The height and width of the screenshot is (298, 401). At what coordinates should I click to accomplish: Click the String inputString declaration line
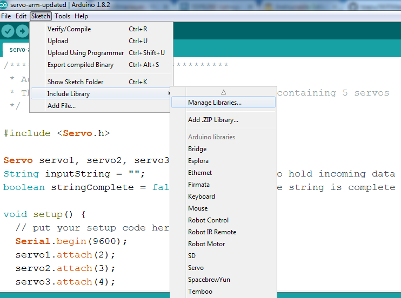74,174
